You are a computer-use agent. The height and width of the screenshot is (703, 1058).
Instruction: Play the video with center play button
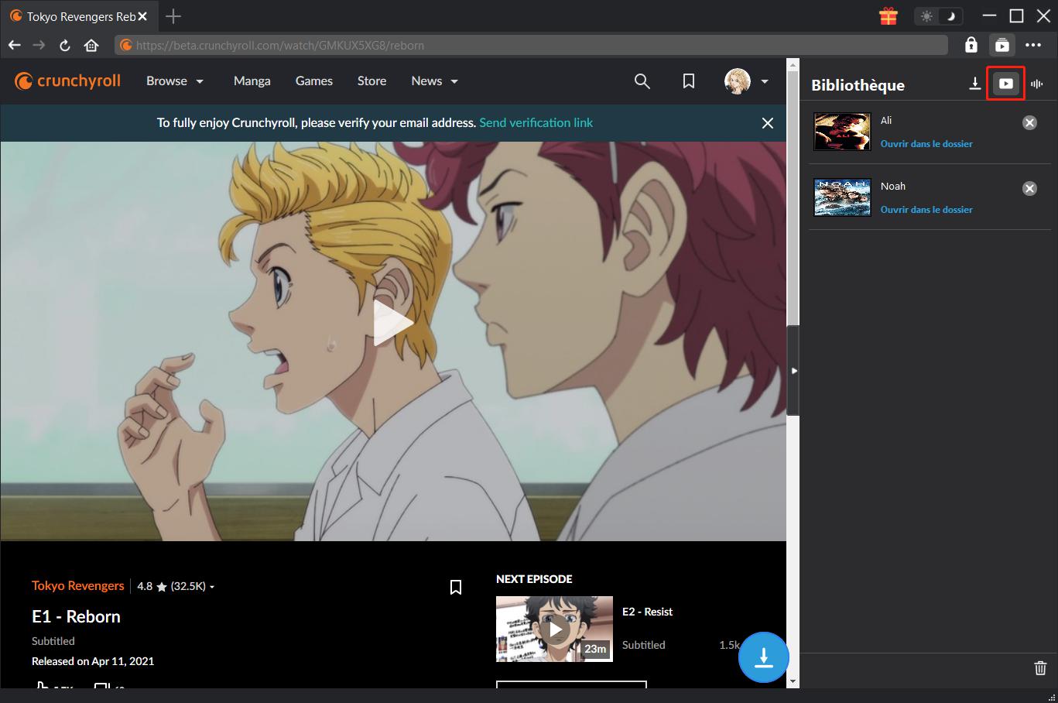(x=393, y=322)
